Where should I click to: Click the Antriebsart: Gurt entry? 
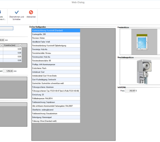coord(56,72)
